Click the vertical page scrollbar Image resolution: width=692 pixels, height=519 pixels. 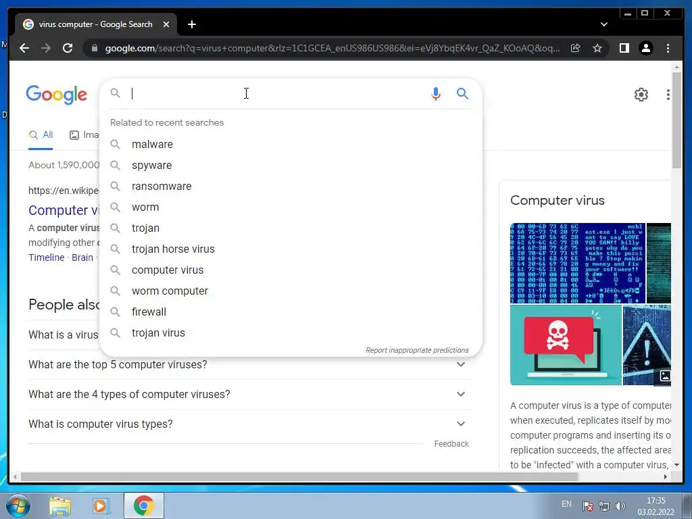click(x=676, y=120)
